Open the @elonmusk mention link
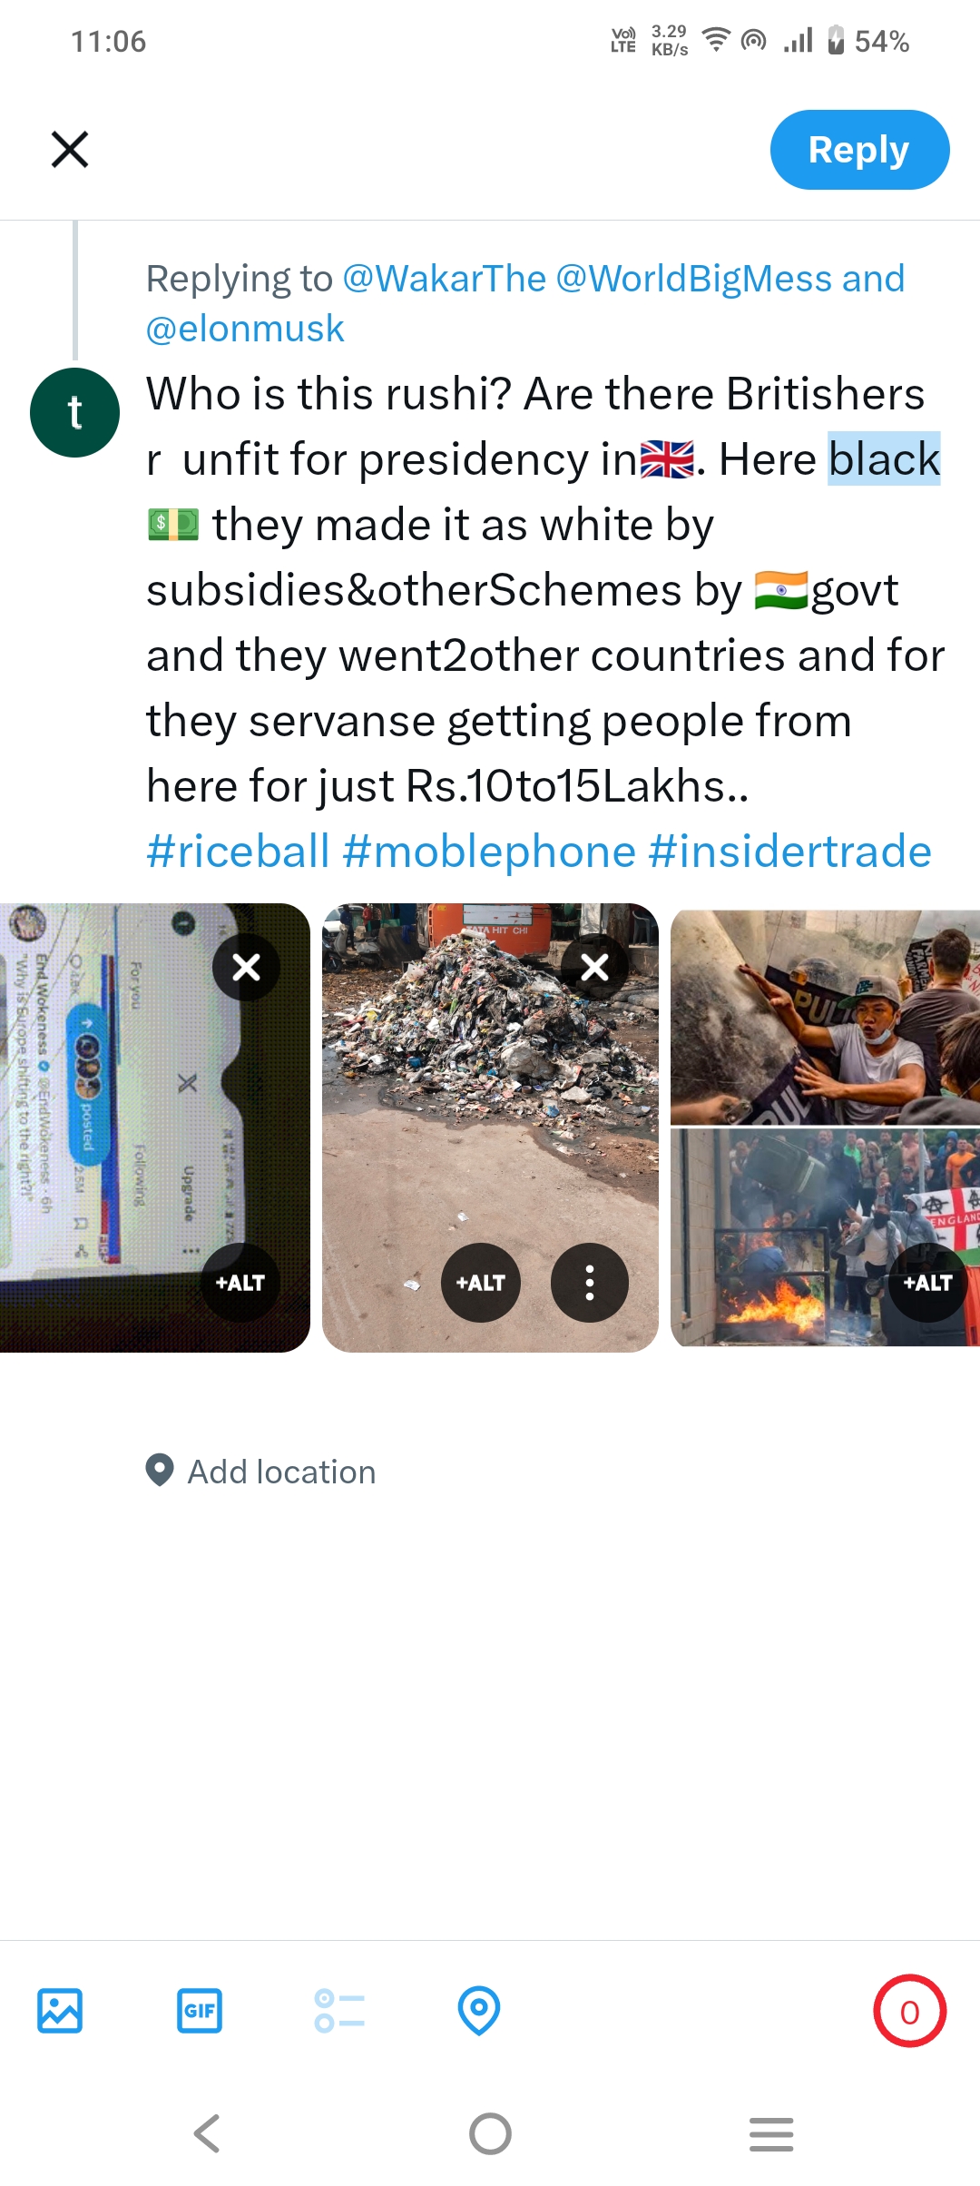The width and height of the screenshot is (980, 2186). [x=245, y=329]
